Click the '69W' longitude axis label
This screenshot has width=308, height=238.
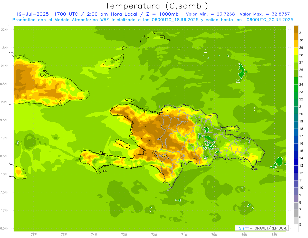[x=244, y=235]
